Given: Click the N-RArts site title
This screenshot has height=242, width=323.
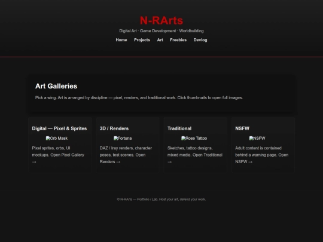Looking at the screenshot, I should pos(161,20).
